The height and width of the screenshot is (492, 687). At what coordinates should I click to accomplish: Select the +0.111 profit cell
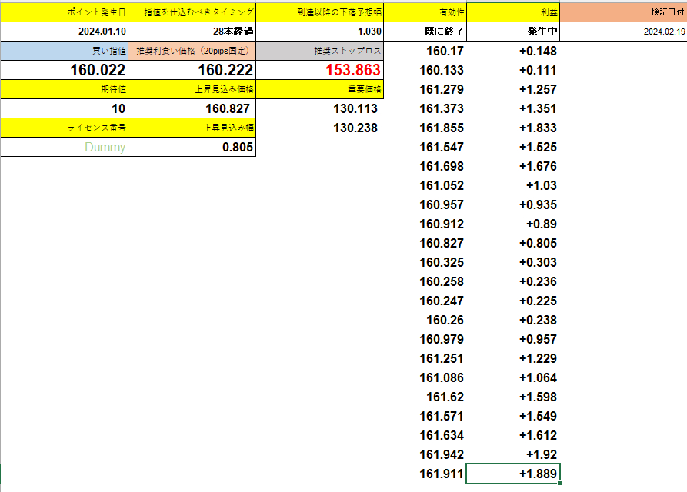[x=513, y=70]
